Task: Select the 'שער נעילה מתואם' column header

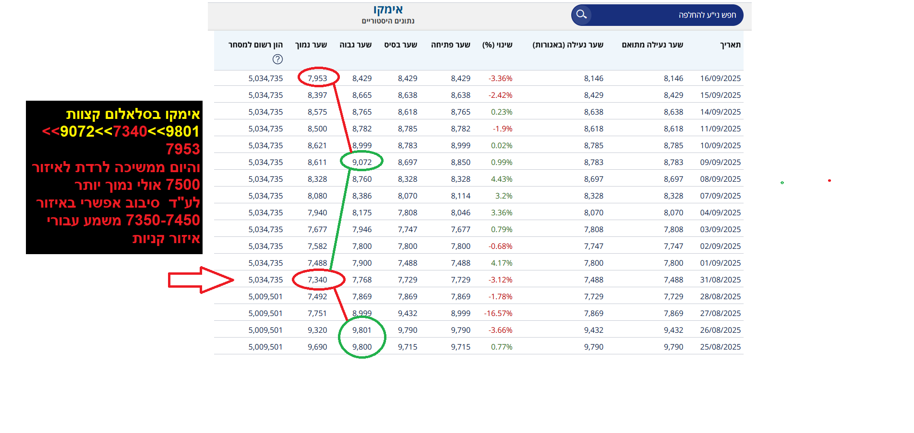Action: click(x=652, y=45)
